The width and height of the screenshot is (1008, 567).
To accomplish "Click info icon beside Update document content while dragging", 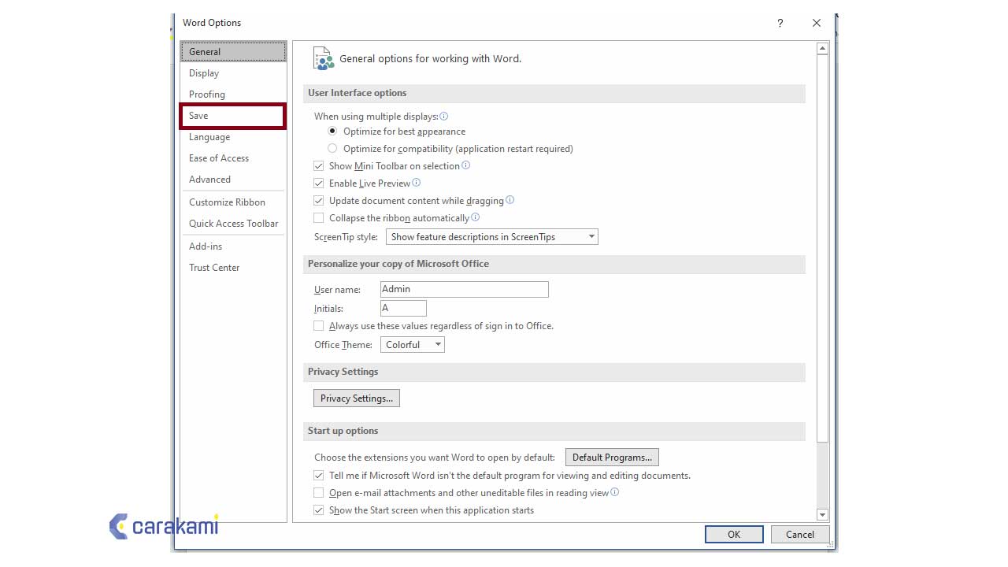I will click(x=510, y=200).
